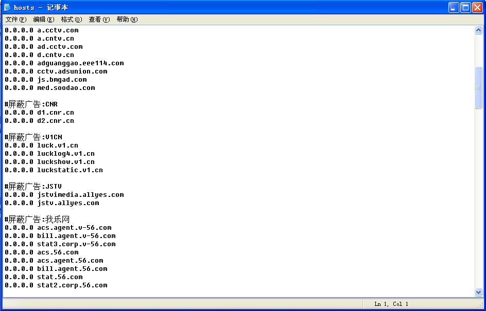Click the Ln 1, Col 1 status indicator
This screenshot has width=486, height=311.
[x=391, y=304]
